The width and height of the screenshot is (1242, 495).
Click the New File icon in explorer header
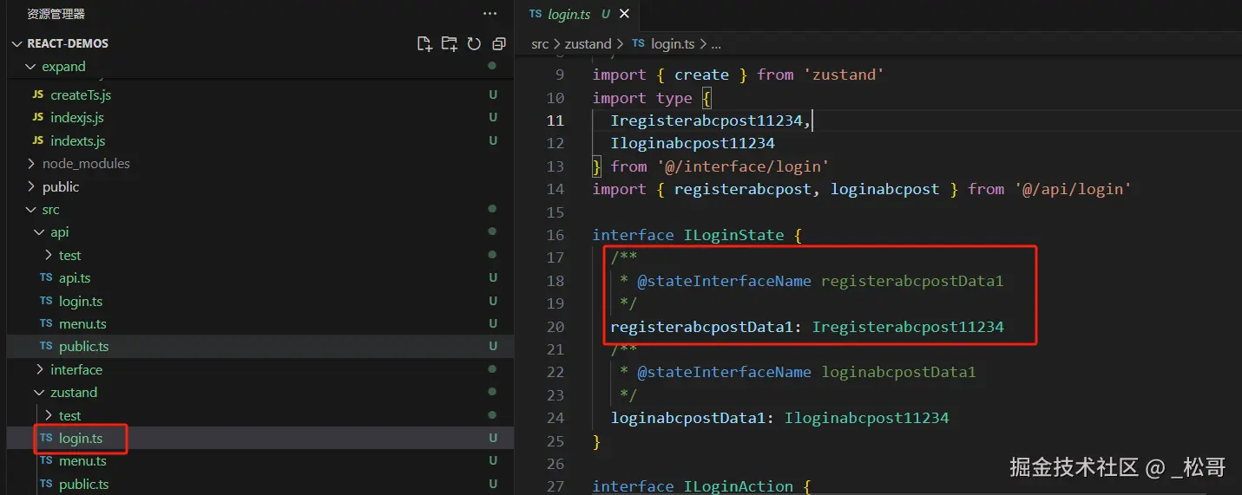pos(424,43)
